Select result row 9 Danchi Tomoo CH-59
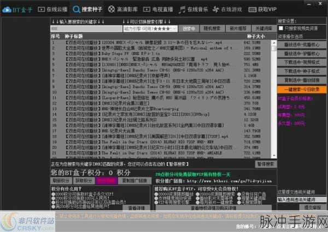Screen dimensions: 328x232 pyautogui.click(x=161, y=86)
